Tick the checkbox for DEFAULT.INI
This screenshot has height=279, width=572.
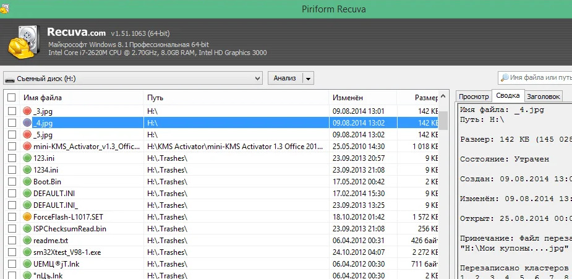tap(11, 194)
